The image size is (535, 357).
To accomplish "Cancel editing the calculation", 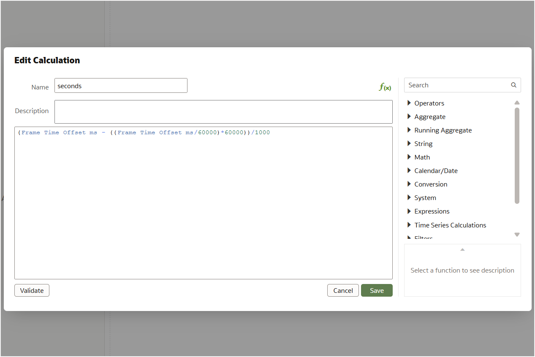I will tap(343, 290).
